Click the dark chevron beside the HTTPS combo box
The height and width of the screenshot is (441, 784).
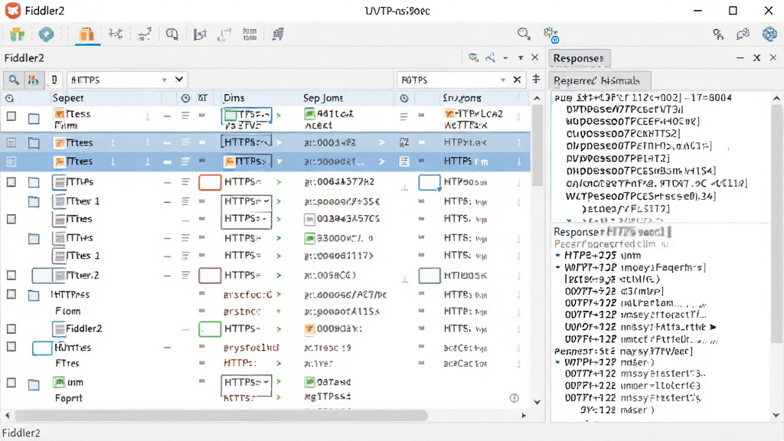pos(179,79)
